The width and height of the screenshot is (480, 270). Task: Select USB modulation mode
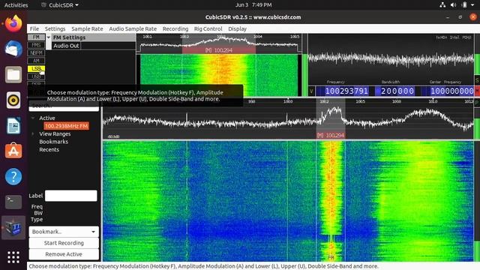tap(36, 76)
